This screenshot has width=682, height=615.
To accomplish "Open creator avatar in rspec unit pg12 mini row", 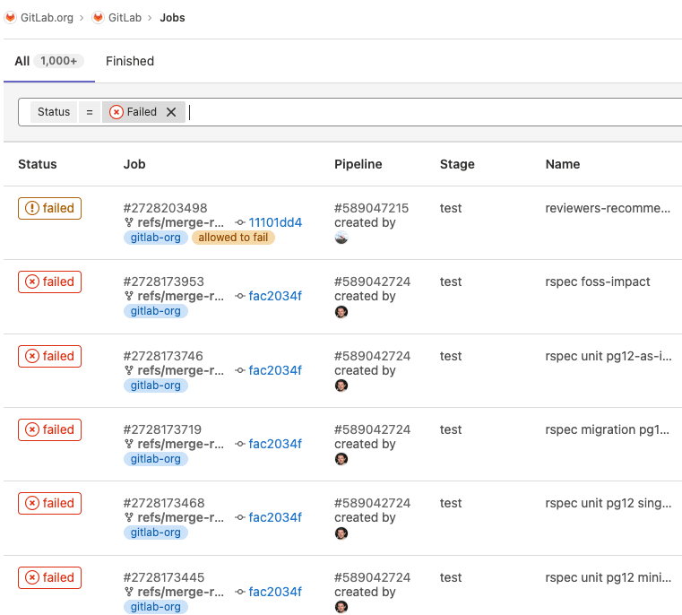I will tap(341, 607).
